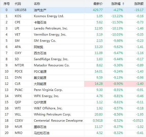Select ticker code APA
The width and height of the screenshot is (146, 137).
click(x=18, y=47)
